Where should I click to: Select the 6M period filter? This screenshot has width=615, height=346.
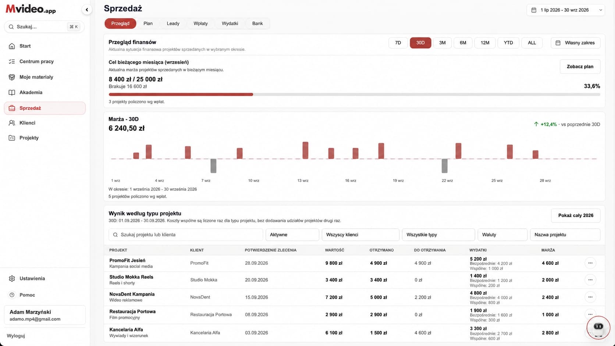coord(463,43)
